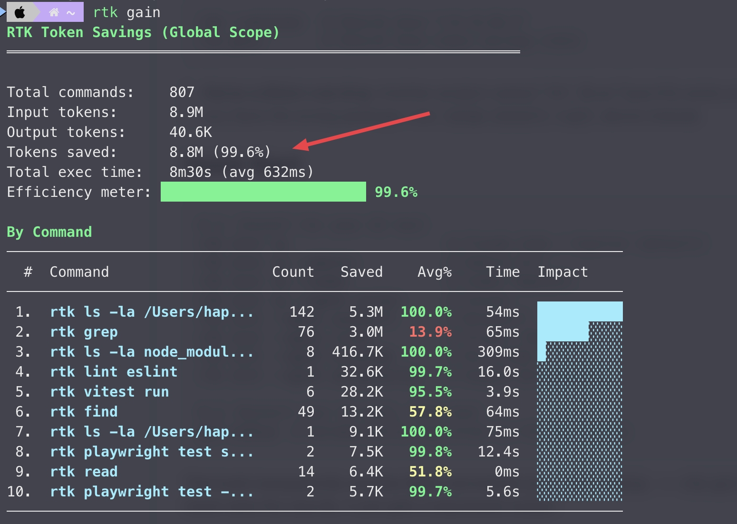This screenshot has width=737, height=524.
Task: Click the yellow 51.8% average for read
Action: point(430,472)
